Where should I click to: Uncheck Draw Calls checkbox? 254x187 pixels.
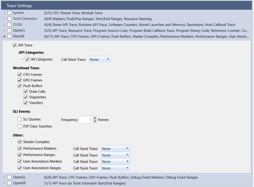pyautogui.click(x=26, y=91)
